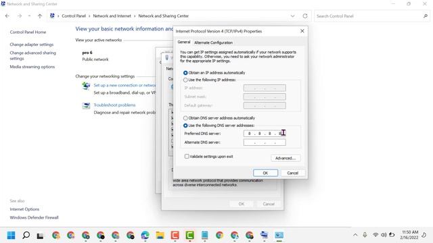The width and height of the screenshot is (433, 243).
Task: Click Set up a new connection link
Action: coord(124,85)
